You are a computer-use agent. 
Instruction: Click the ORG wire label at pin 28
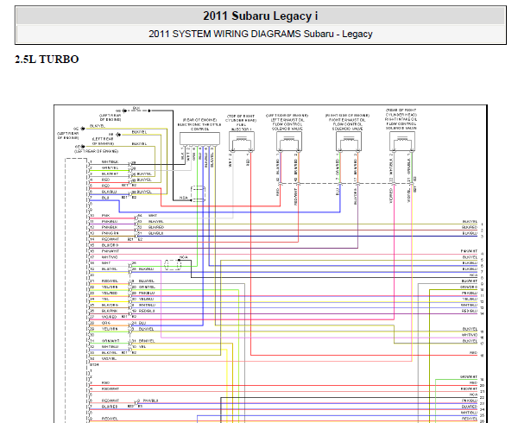tap(105, 323)
